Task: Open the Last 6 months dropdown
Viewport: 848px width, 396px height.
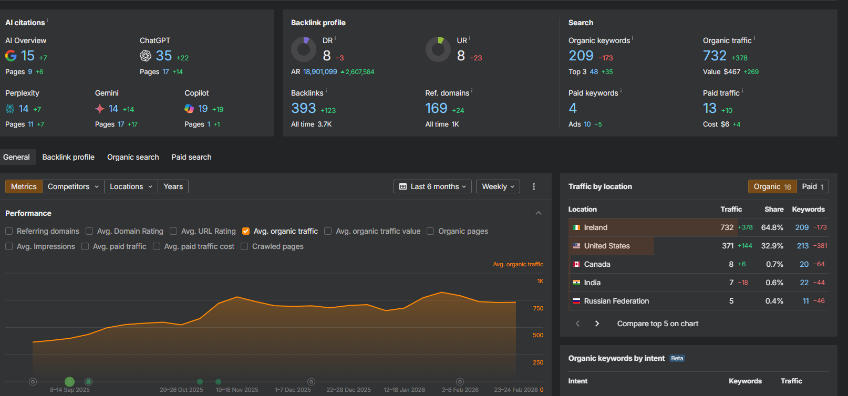Action: pyautogui.click(x=432, y=186)
